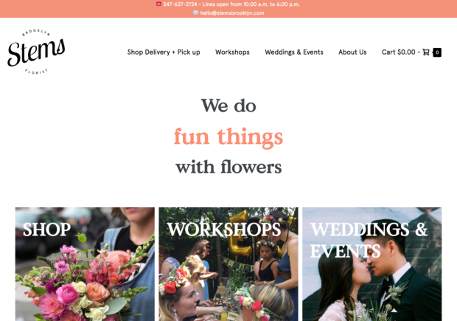This screenshot has height=321, width=457.
Task: Open the About Us page
Action: (352, 52)
